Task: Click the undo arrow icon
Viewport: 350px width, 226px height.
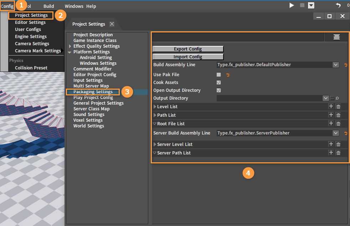Action: (338, 5)
